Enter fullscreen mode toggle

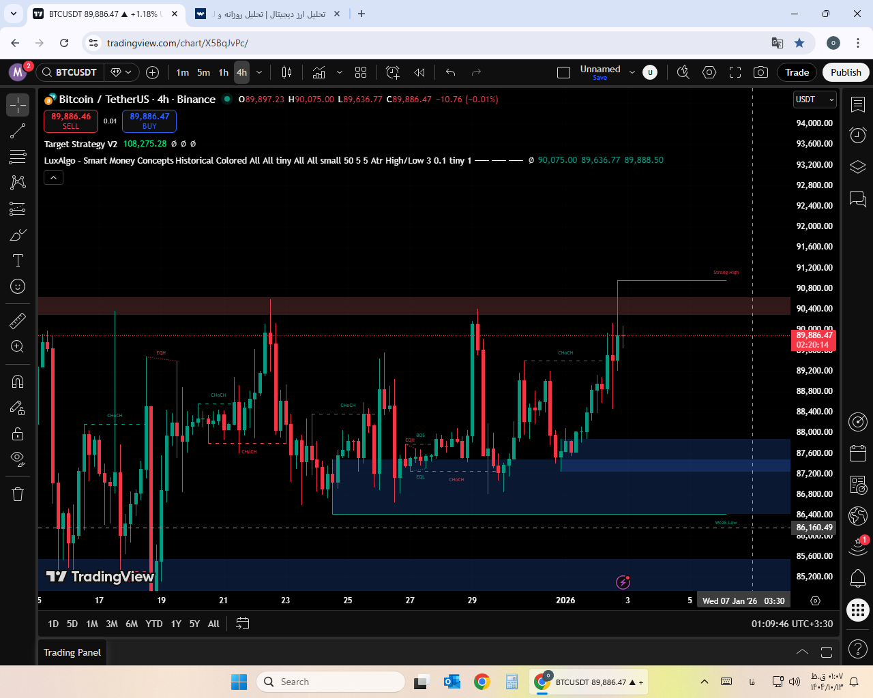(735, 72)
